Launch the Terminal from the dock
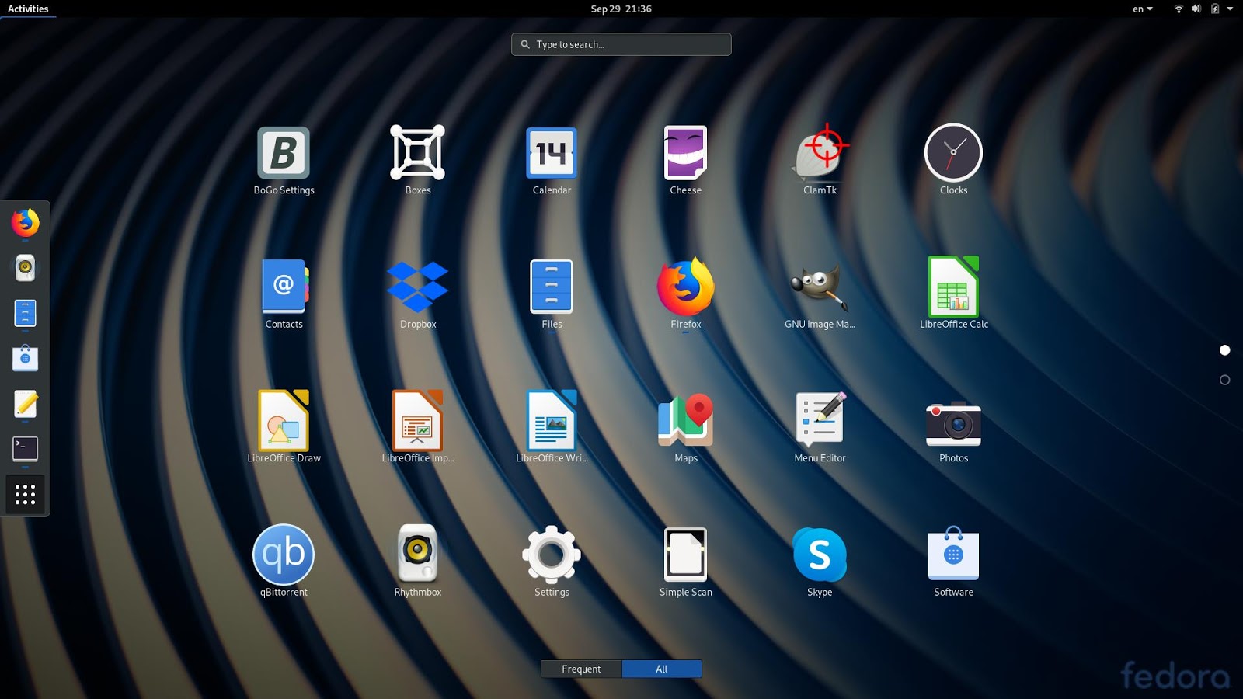The image size is (1243, 699). (x=26, y=448)
